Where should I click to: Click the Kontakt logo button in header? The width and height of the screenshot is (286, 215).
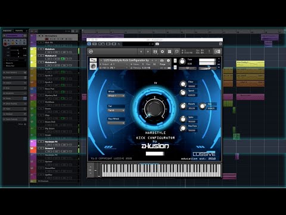tap(91, 51)
